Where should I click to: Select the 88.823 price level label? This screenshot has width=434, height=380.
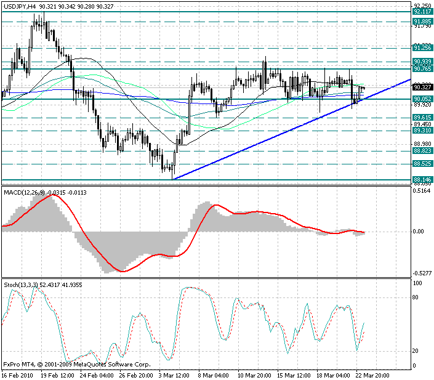pyautogui.click(x=422, y=151)
